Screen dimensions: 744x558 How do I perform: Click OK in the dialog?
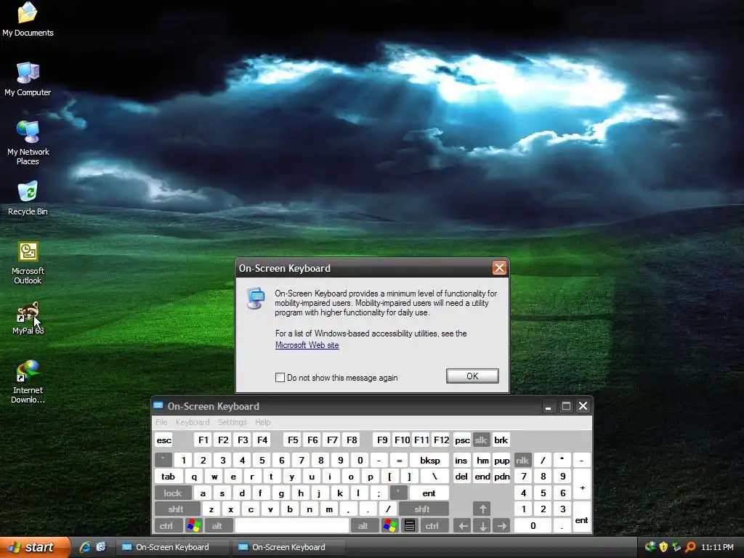coord(472,376)
